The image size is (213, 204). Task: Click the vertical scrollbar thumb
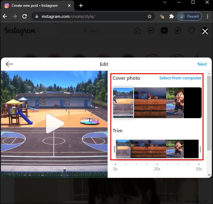[x=209, y=113]
